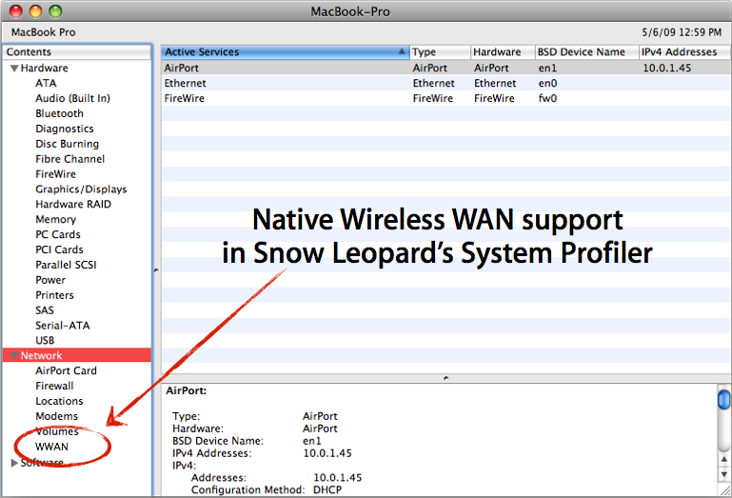Click the details pane scroll down arrow
732x498 pixels.
(723, 474)
